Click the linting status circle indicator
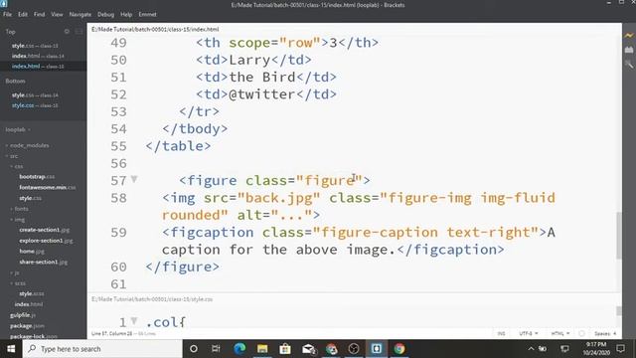Viewport: 636px width, 358px height. 581,333
